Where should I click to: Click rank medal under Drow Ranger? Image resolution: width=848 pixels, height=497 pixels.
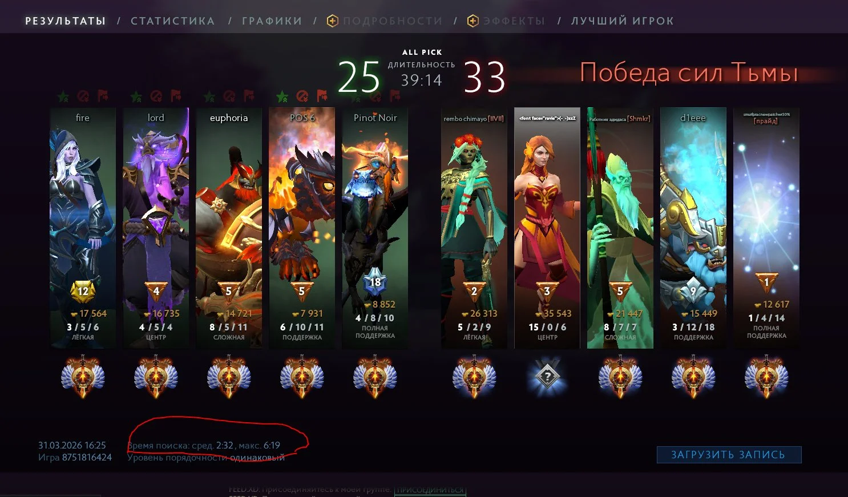pyautogui.click(x=83, y=376)
